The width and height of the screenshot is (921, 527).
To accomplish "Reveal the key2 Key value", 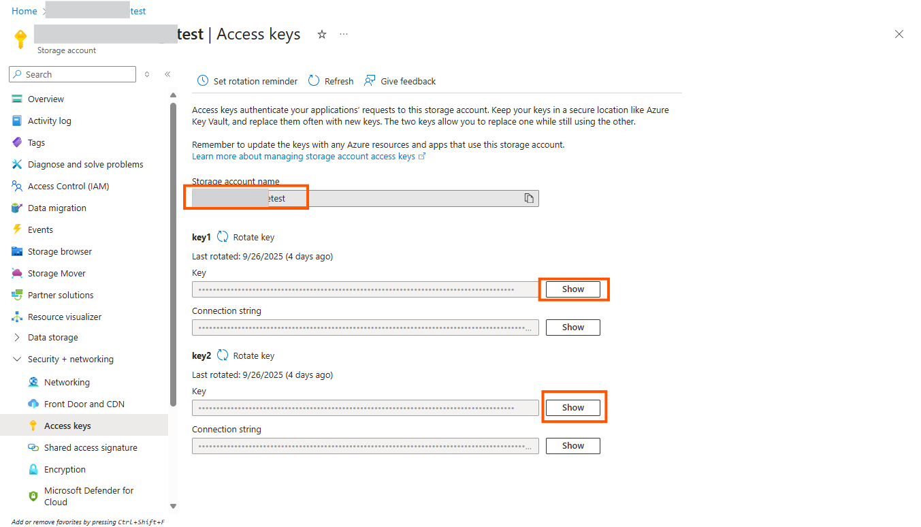I will pyautogui.click(x=573, y=408).
